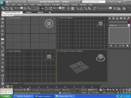Click Add Time Tag
Viewport: 131px width, 98px height.
tap(66, 93)
